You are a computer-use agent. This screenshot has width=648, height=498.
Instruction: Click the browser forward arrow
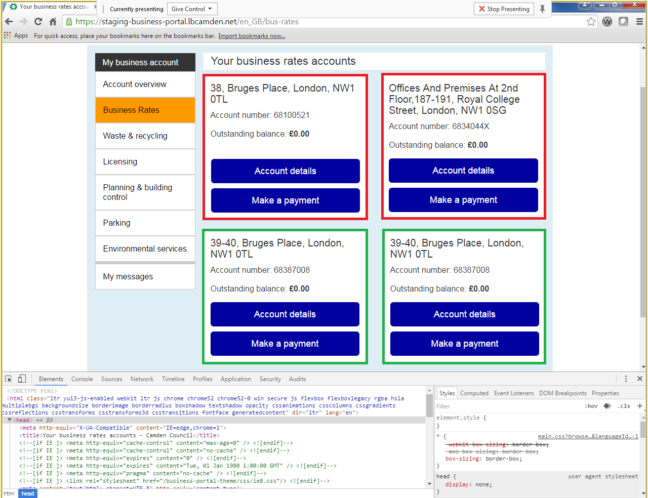pos(23,22)
